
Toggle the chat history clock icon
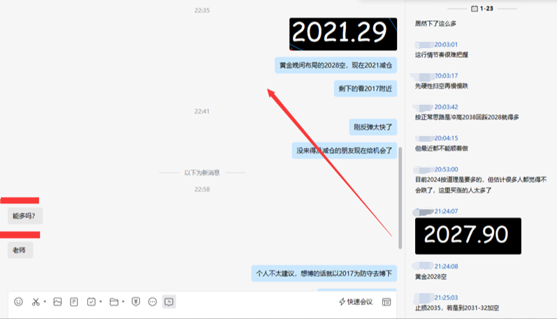pyautogui.click(x=169, y=302)
